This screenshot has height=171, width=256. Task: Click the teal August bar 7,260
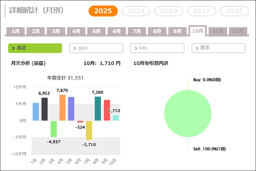pyautogui.click(x=98, y=109)
